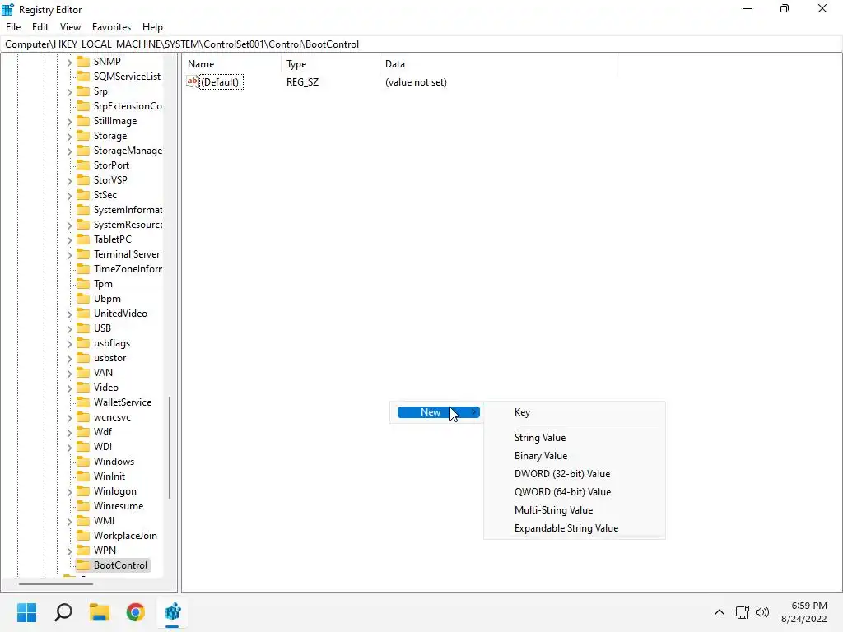The width and height of the screenshot is (843, 632).
Task: Click the New context menu item
Action: 439,412
